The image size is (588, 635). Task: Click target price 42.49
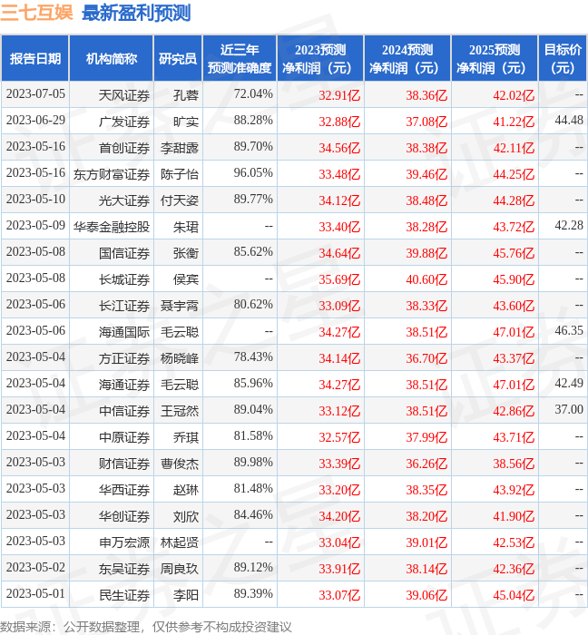(569, 384)
